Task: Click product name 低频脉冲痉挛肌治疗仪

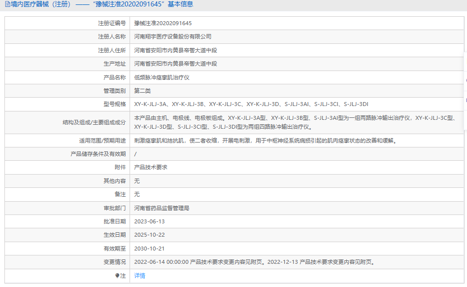Action: coord(162,77)
